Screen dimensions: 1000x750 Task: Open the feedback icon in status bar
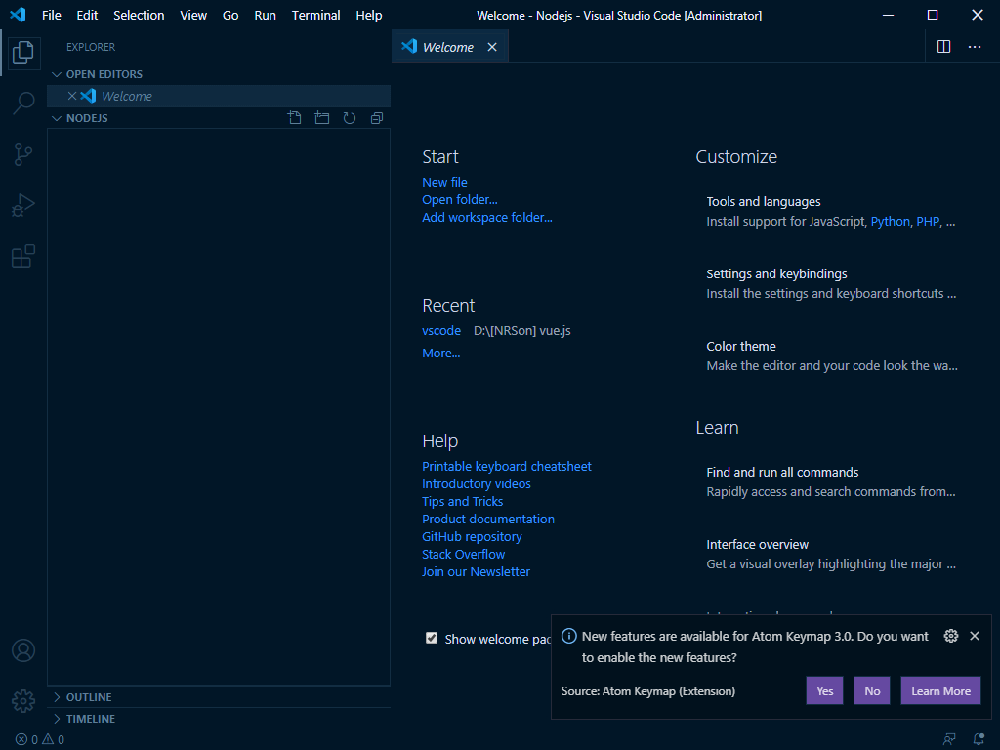click(x=949, y=740)
